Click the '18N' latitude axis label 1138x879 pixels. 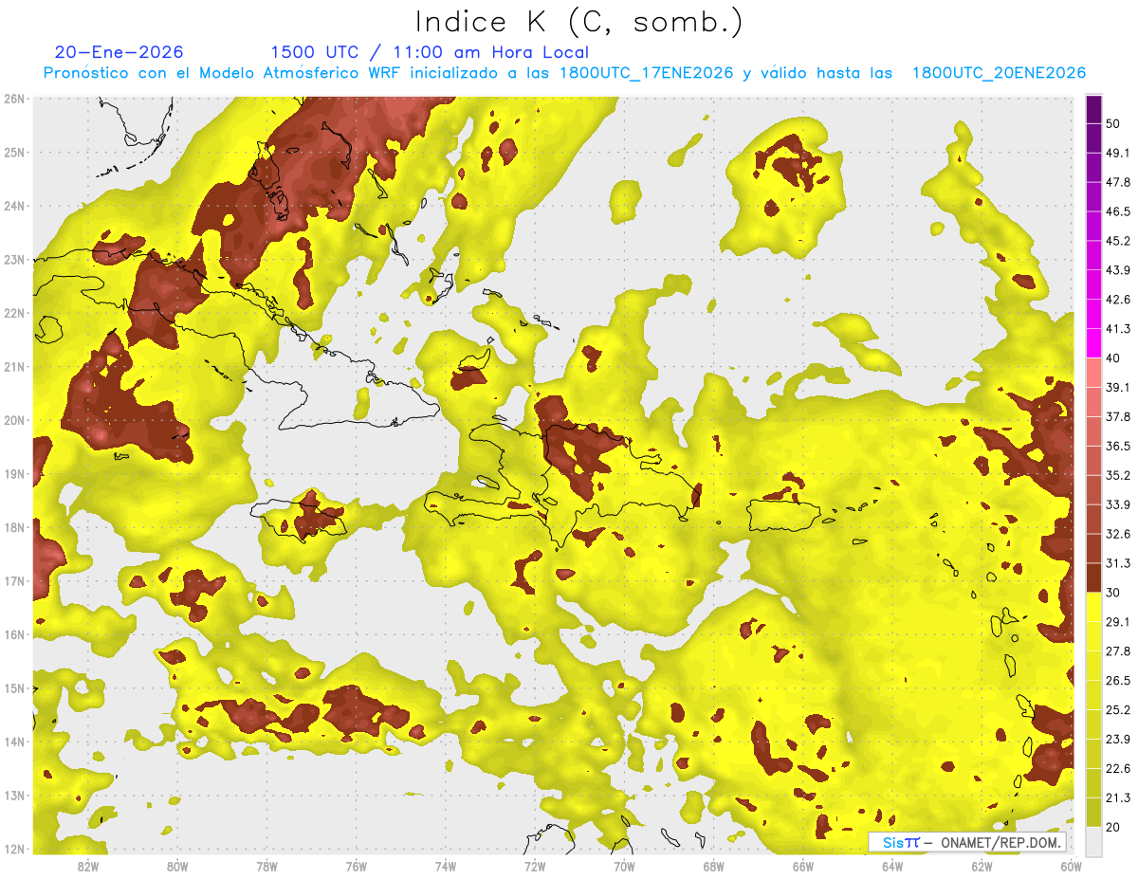click(15, 527)
